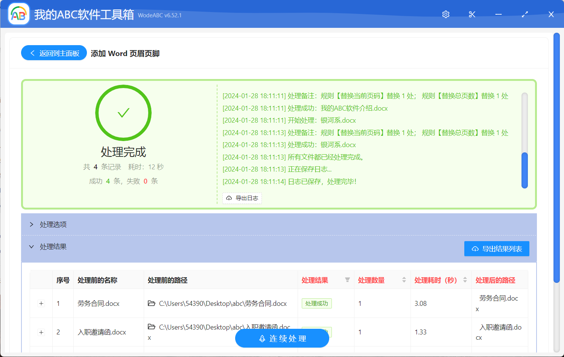
Task: Click the scissors icon in the title bar
Action: [472, 14]
